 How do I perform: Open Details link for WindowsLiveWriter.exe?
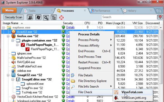[x=70, y=101]
